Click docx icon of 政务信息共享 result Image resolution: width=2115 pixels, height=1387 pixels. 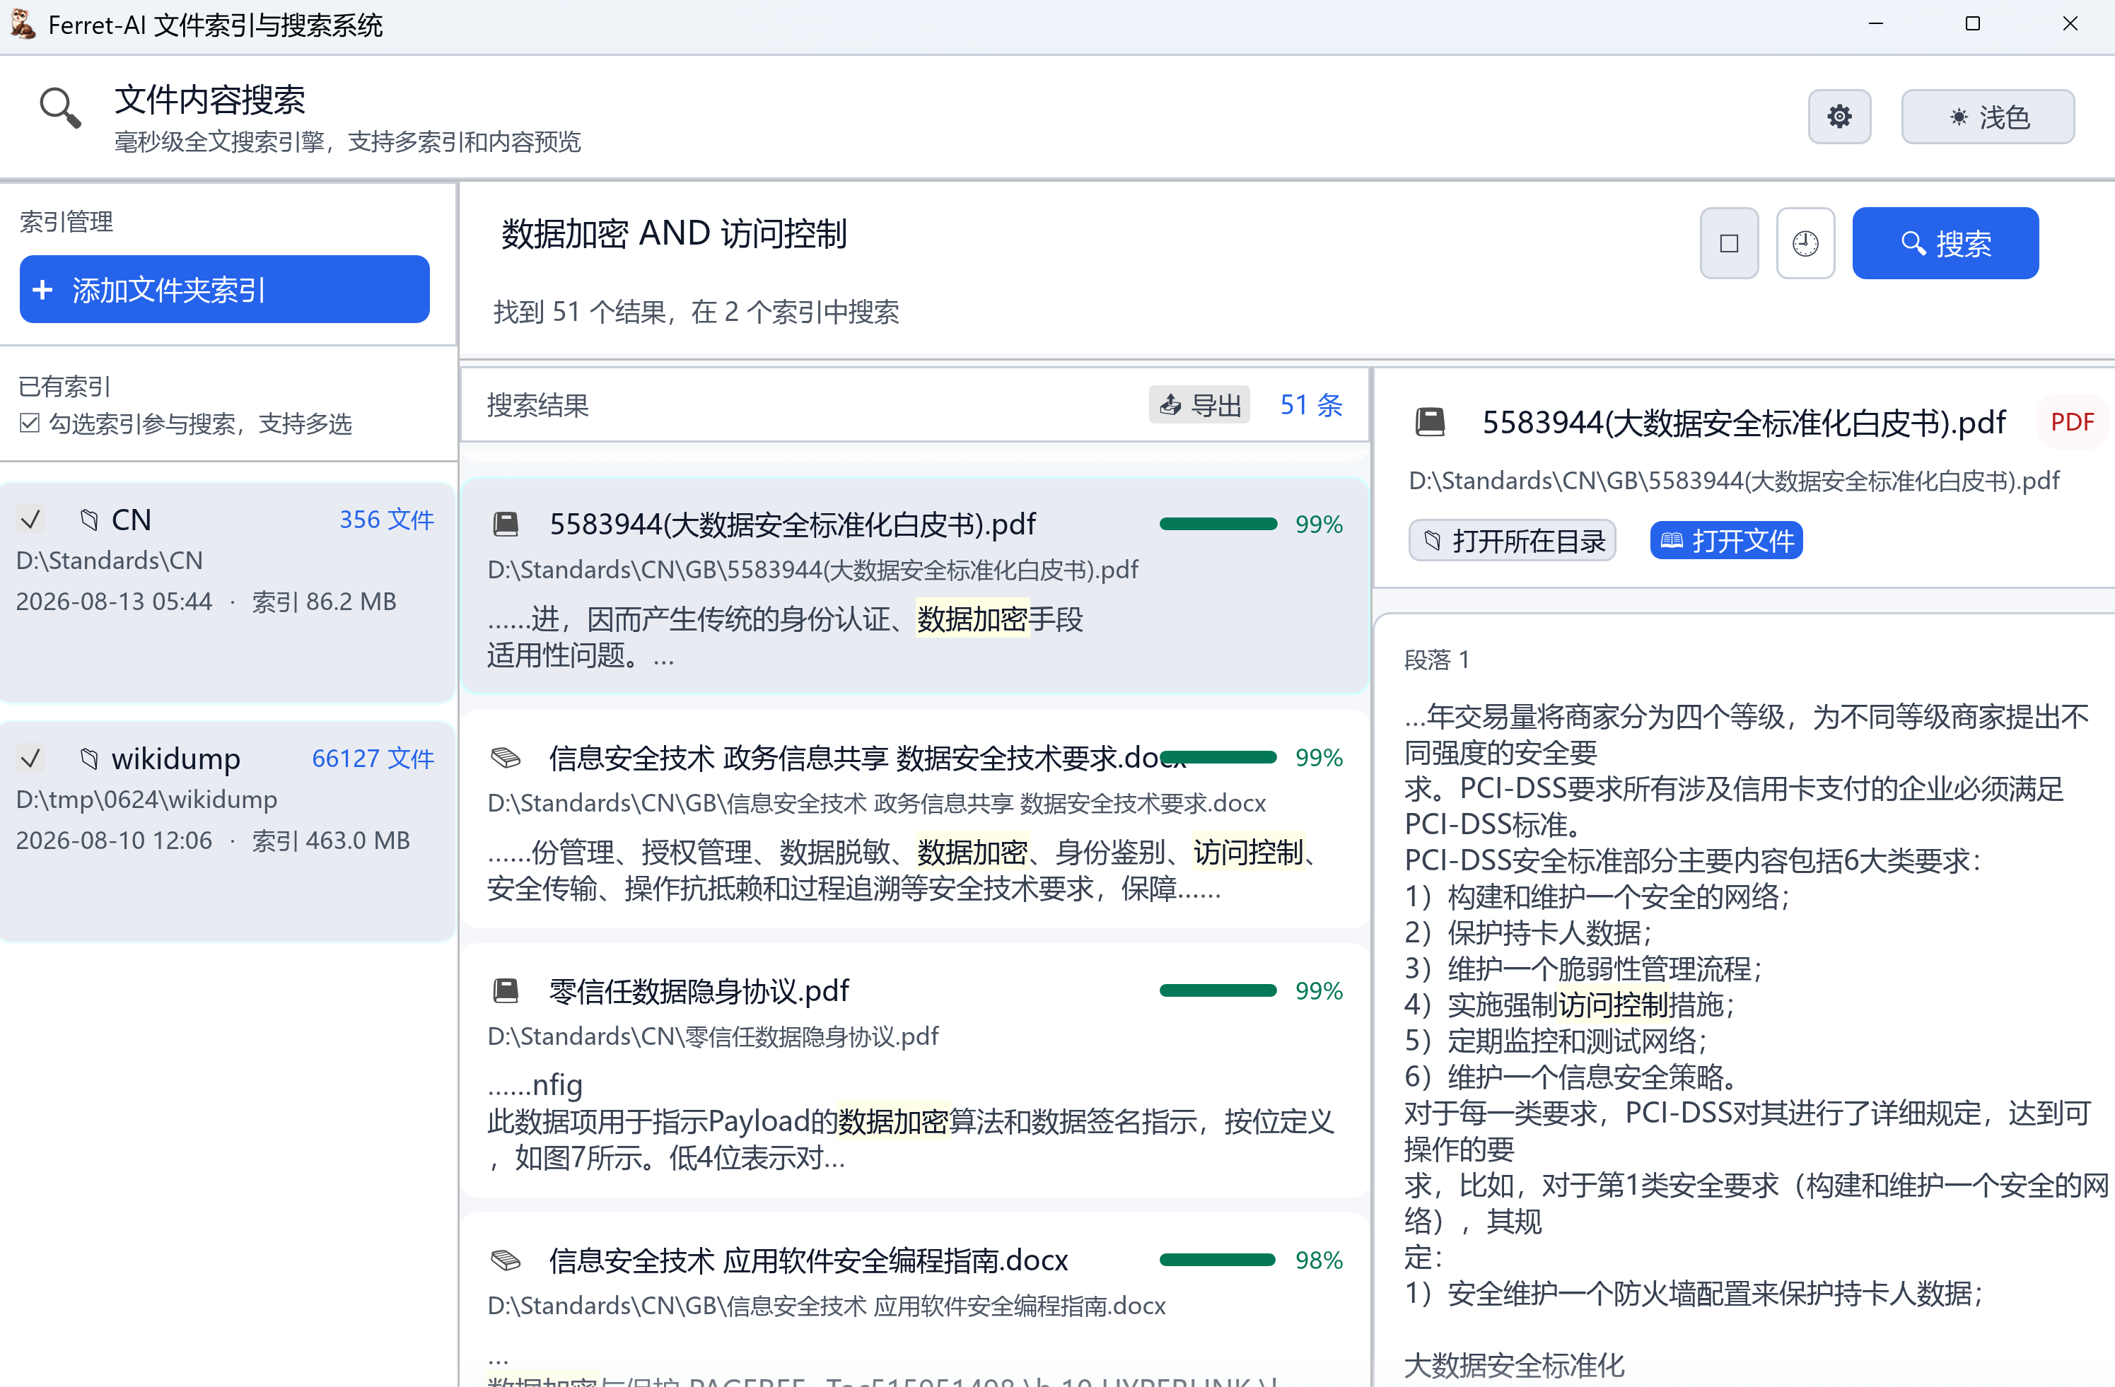coord(506,757)
